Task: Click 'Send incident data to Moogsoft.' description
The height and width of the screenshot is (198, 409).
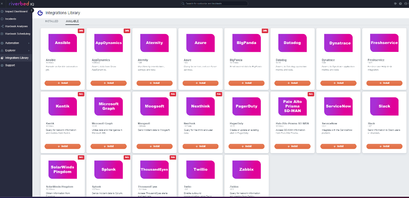Action: point(154,130)
